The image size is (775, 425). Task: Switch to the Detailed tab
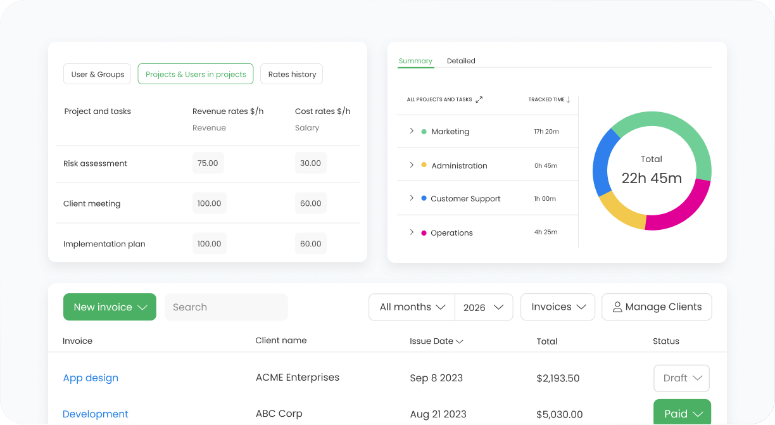pyautogui.click(x=461, y=61)
